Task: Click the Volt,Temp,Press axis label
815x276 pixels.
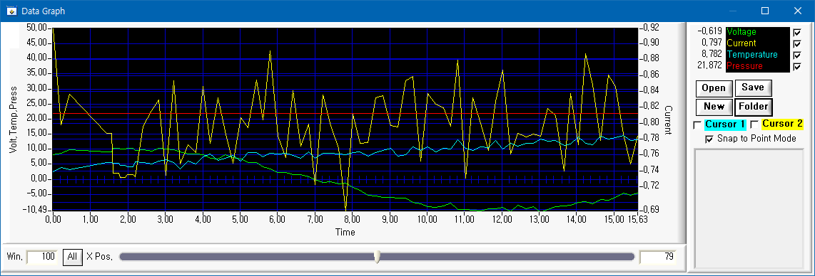Action: point(13,119)
